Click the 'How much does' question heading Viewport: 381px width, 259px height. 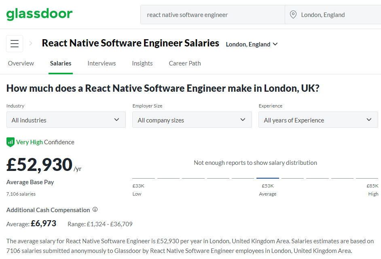point(163,88)
